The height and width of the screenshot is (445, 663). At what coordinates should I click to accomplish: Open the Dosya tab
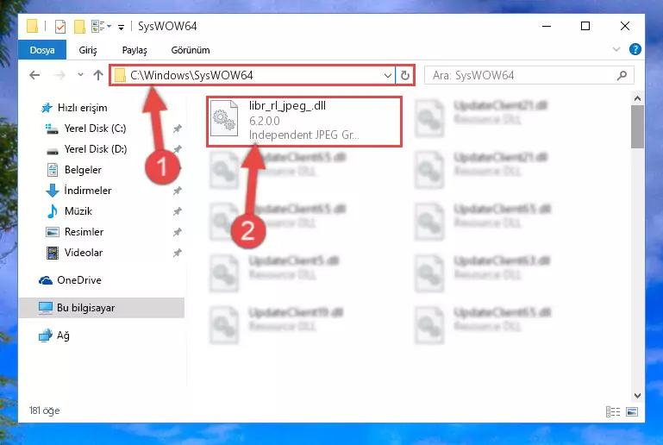pyautogui.click(x=42, y=50)
